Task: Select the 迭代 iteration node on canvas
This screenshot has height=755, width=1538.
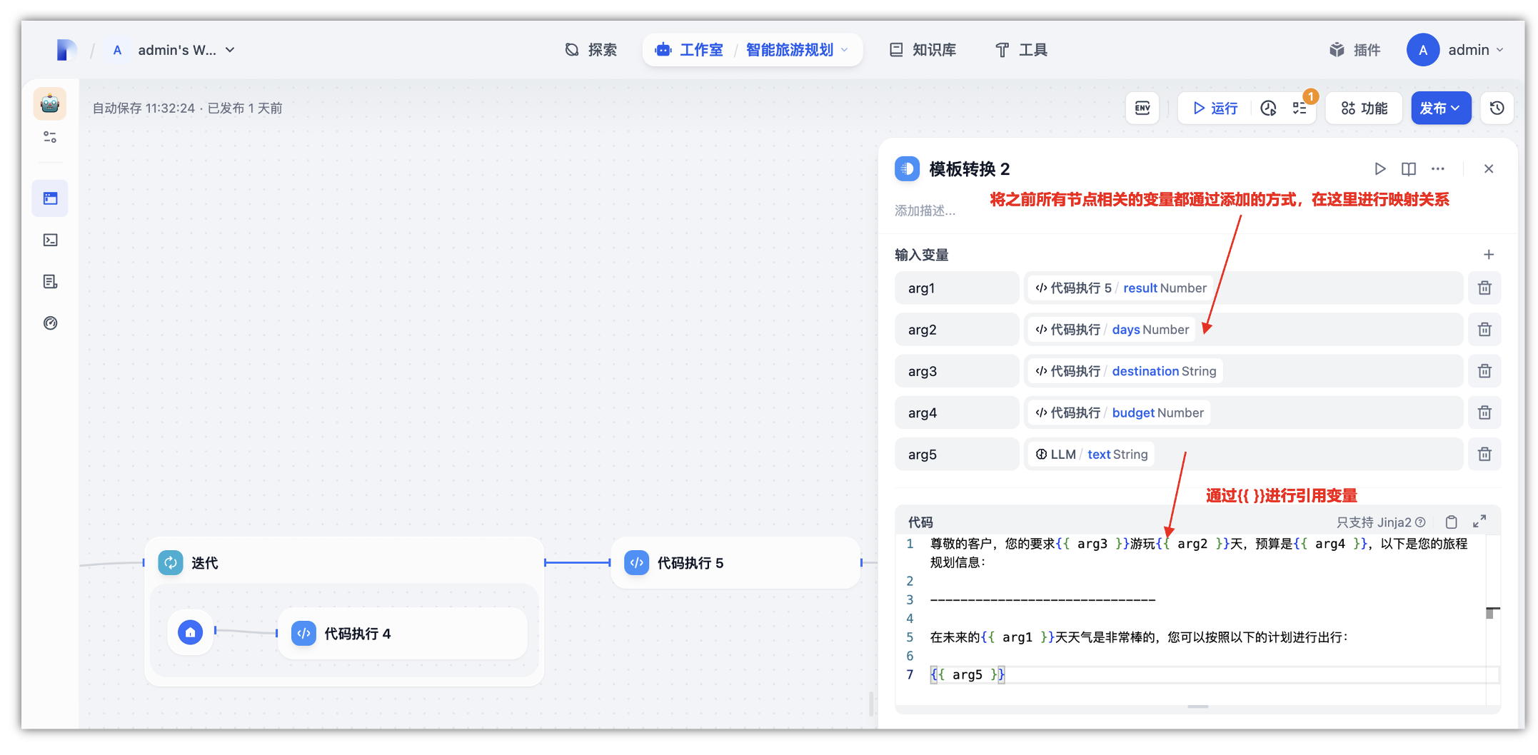Action: pyautogui.click(x=344, y=563)
